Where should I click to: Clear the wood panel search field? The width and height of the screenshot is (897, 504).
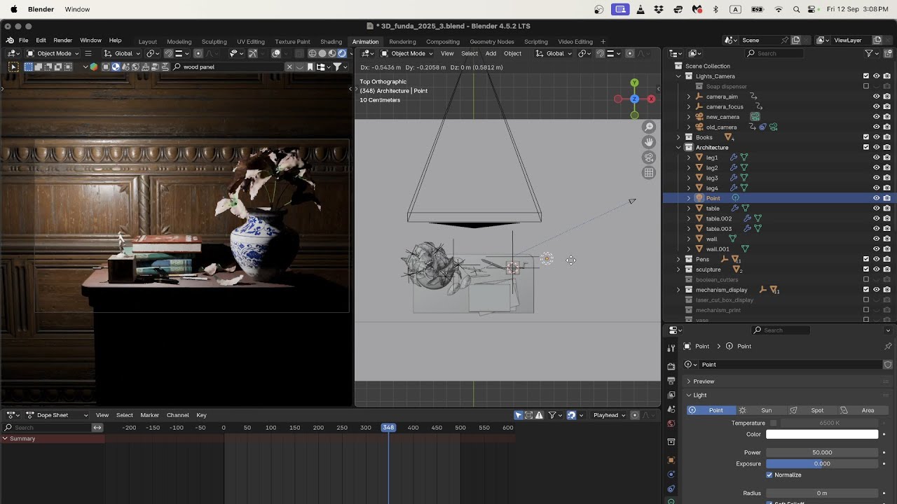click(289, 67)
